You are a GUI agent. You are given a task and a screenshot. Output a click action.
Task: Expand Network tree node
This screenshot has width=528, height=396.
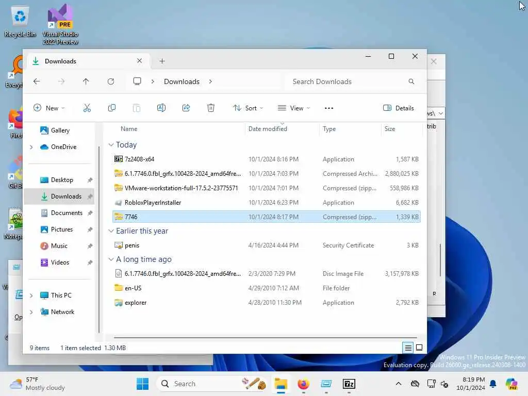pyautogui.click(x=31, y=312)
